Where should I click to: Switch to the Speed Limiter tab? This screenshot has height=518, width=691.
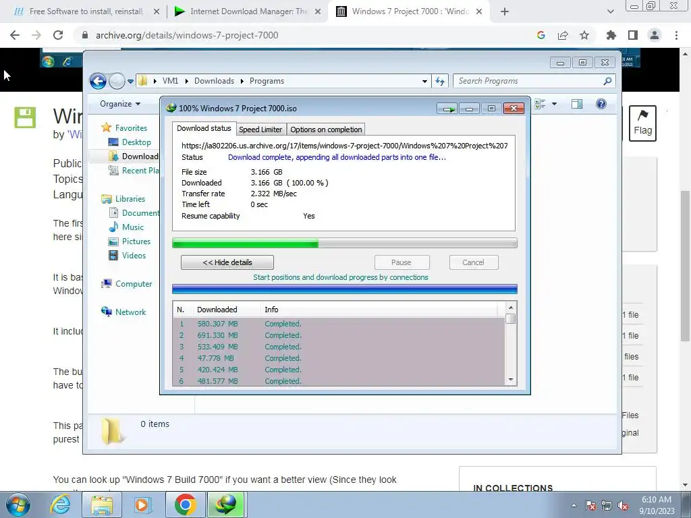(x=260, y=129)
